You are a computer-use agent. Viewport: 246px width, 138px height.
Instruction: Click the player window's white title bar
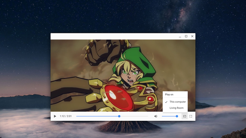pyautogui.click(x=113, y=36)
